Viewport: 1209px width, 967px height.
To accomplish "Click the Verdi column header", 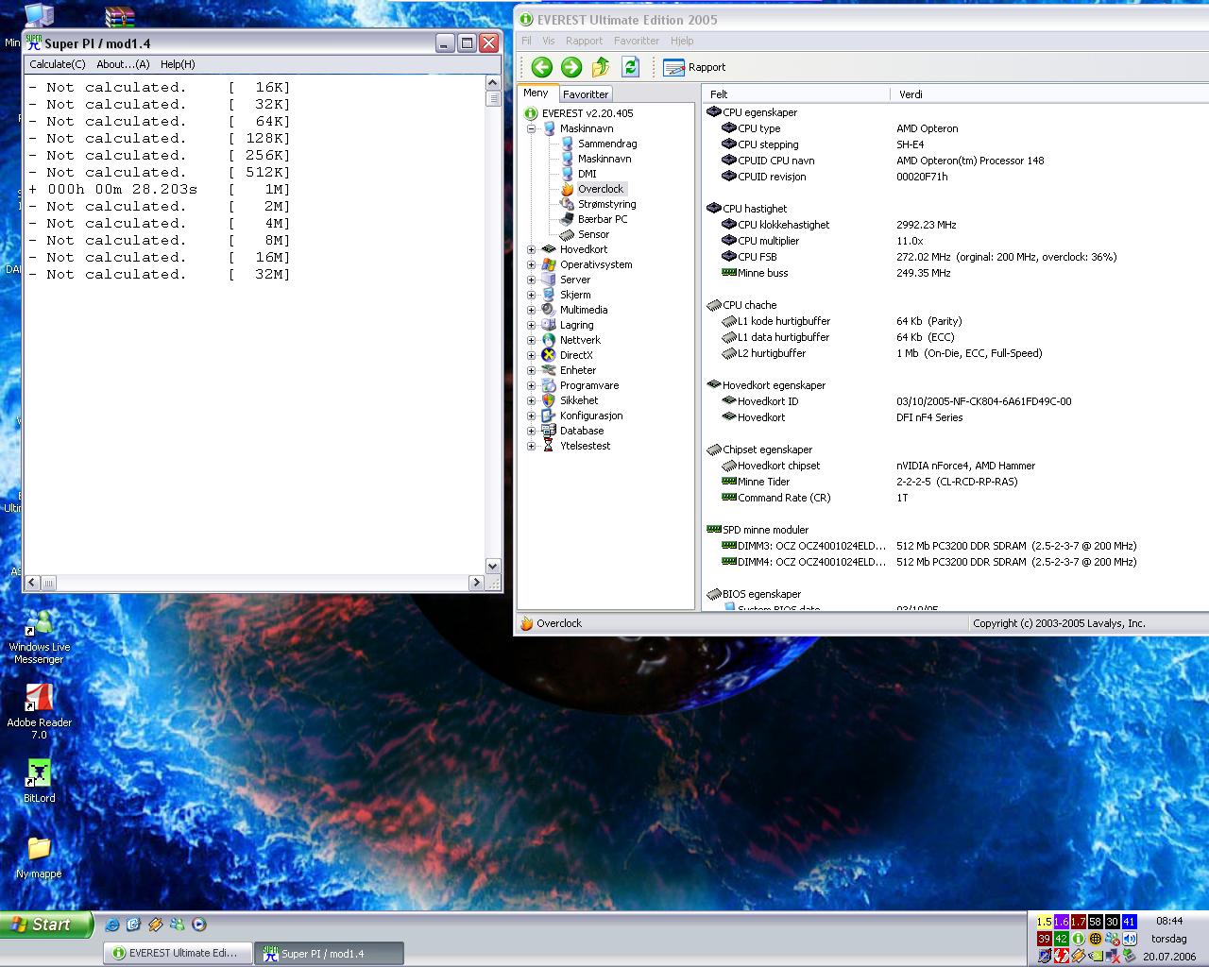I will point(1049,94).
